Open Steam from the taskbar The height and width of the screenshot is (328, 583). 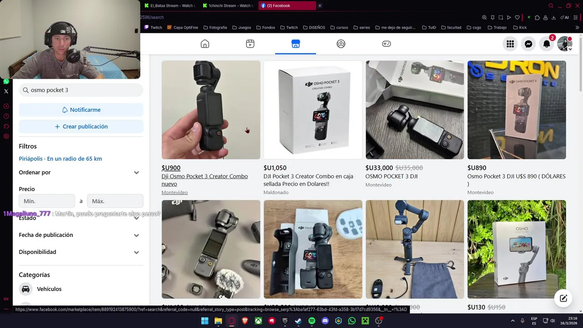(298, 321)
